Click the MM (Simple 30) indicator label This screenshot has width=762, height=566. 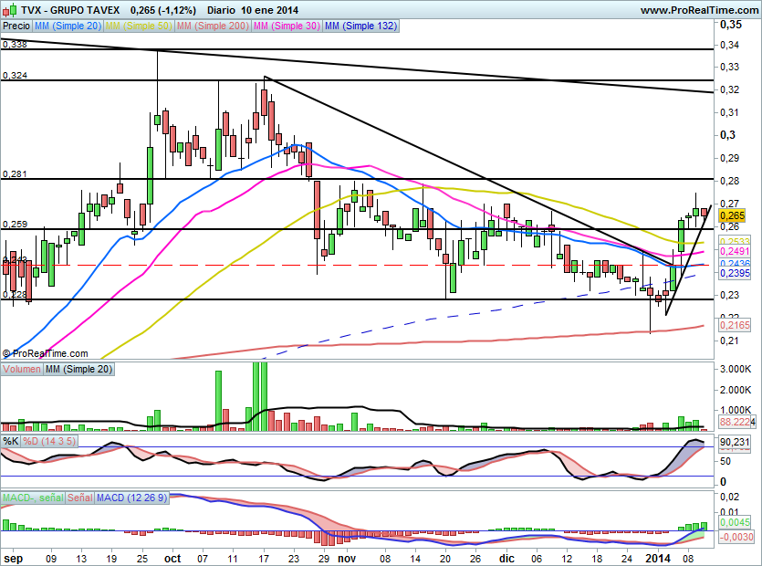pos(287,26)
